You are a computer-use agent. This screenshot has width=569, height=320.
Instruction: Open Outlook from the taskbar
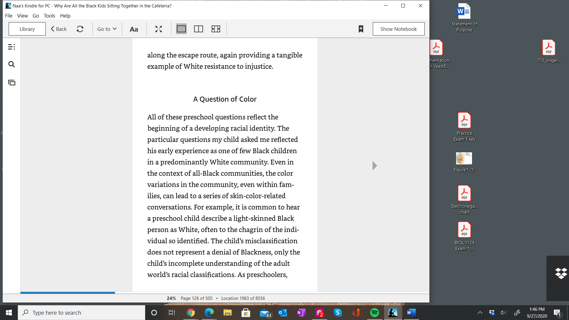click(283, 313)
